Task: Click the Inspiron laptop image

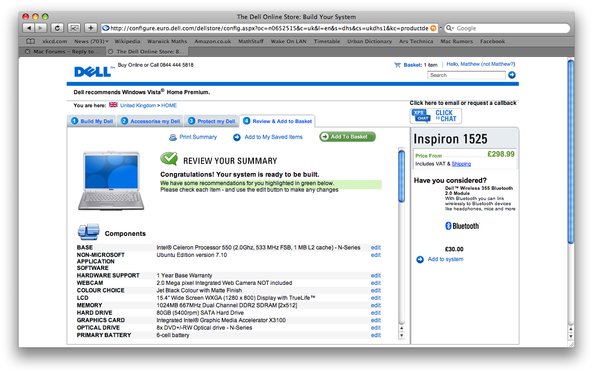Action: [111, 181]
